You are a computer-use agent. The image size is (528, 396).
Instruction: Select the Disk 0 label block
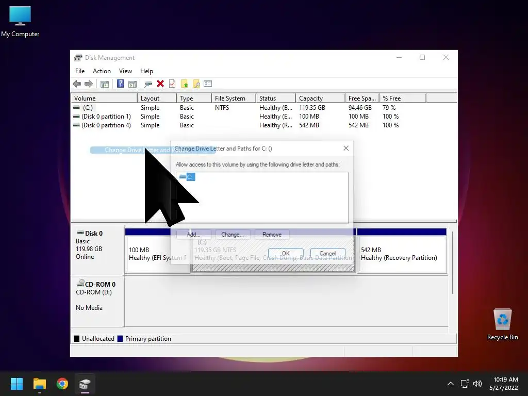click(x=97, y=250)
